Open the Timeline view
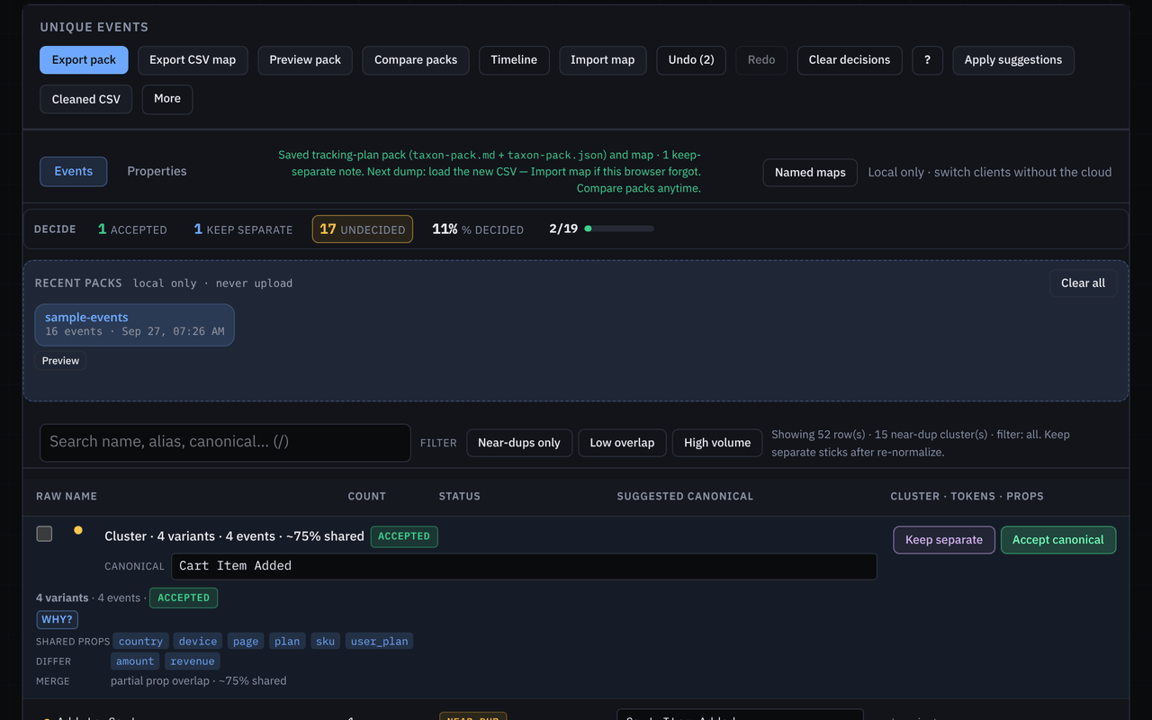Viewport: 1152px width, 720px height. coord(514,60)
